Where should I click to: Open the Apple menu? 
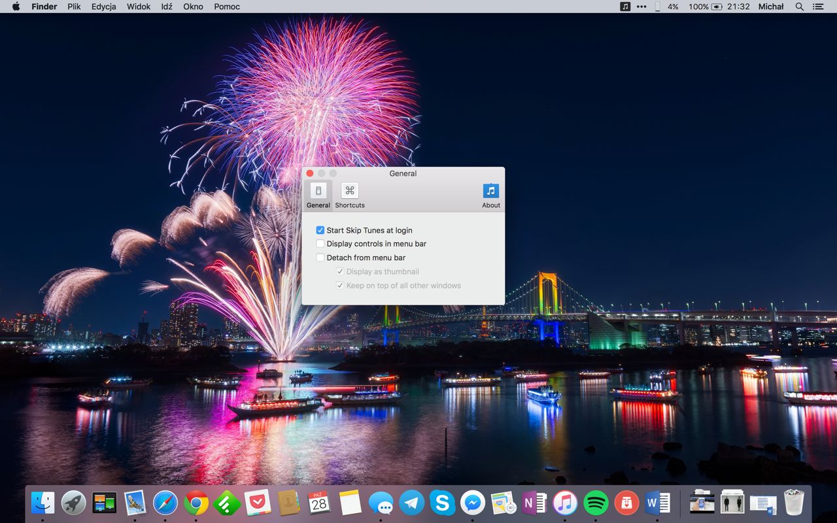click(16, 7)
